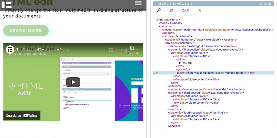Collapse the html lang="en" node
Screen dimensions: 277x138
[179, 20]
